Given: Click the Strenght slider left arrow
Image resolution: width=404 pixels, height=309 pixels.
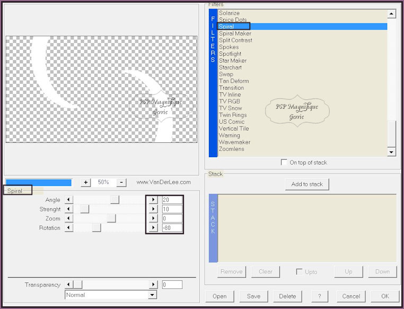Looking at the screenshot, I should pyautogui.click(x=69, y=209).
